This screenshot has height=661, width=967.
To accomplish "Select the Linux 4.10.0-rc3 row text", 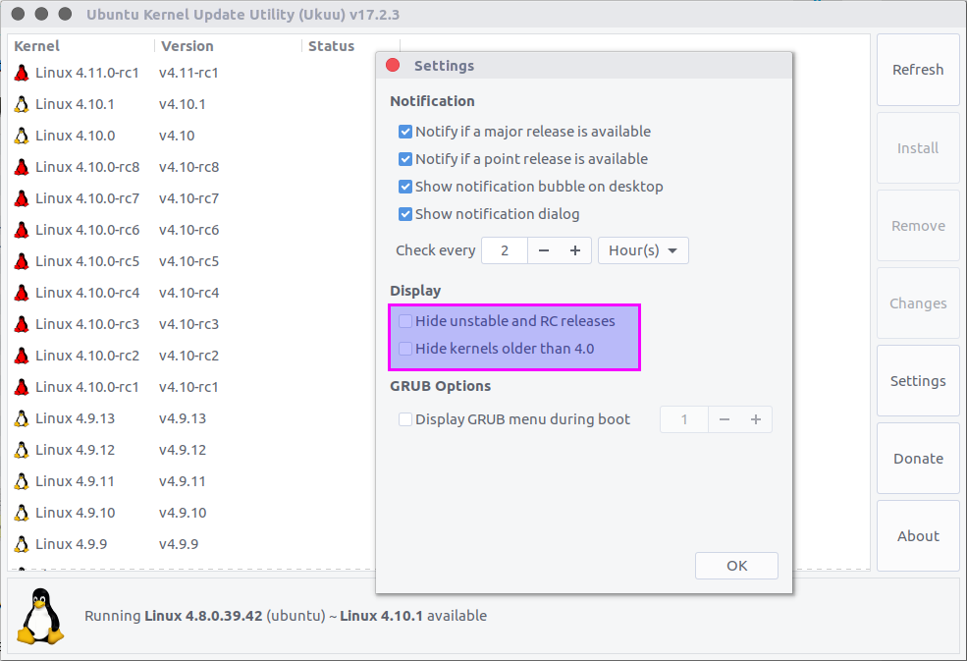I will 87,325.
